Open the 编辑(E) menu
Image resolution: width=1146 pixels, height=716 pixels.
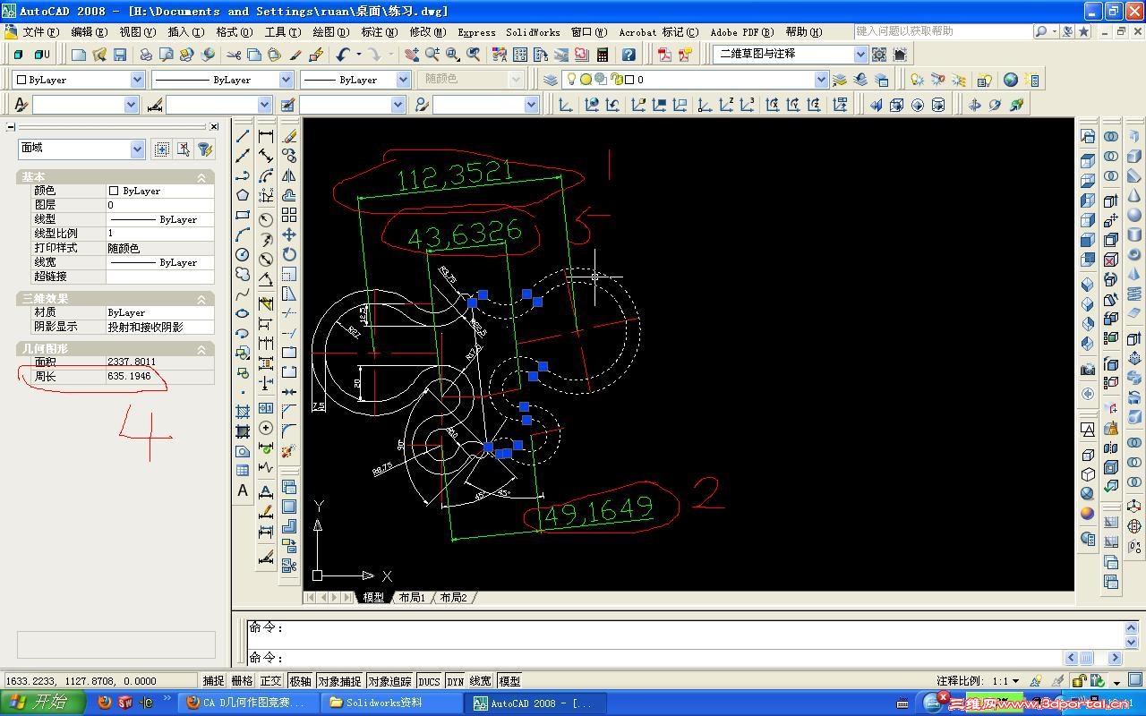coord(89,32)
